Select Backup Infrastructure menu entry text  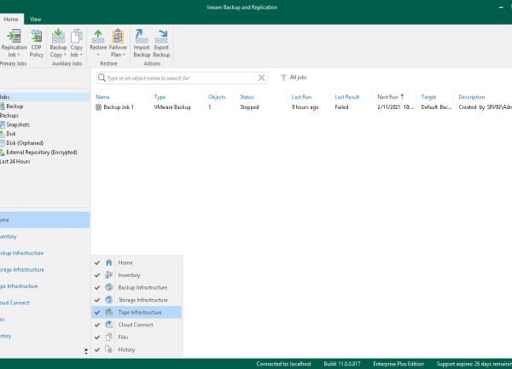click(143, 287)
